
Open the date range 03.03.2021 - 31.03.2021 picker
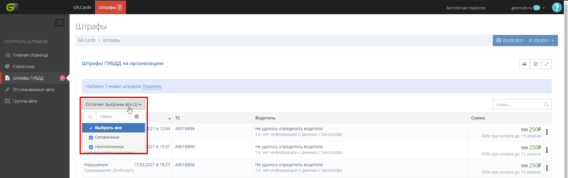[x=525, y=41]
